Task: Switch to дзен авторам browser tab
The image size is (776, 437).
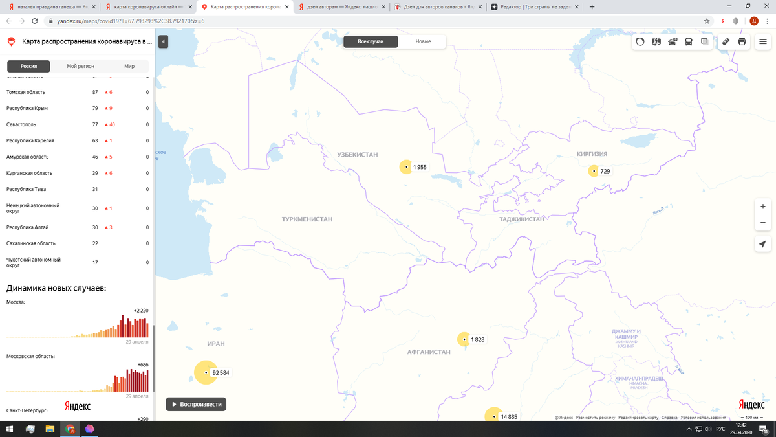Action: 341,6
